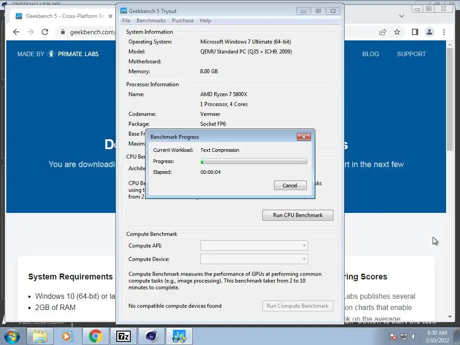Click the elapsed time 00:00:04
This screenshot has height=345, width=460.
[211, 172]
